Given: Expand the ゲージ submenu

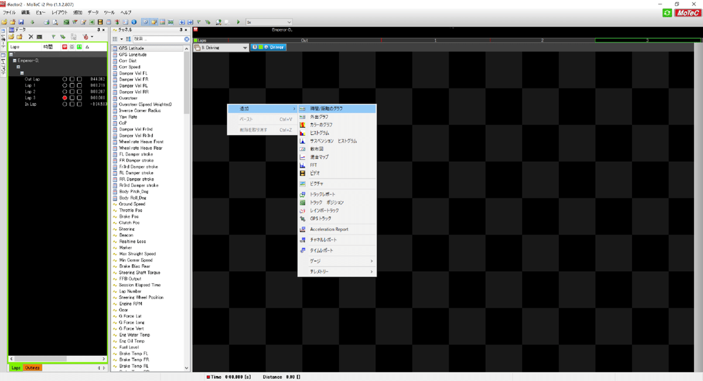Looking at the screenshot, I should (x=337, y=261).
